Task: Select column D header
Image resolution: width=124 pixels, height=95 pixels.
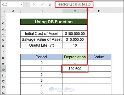Action: 99,11
